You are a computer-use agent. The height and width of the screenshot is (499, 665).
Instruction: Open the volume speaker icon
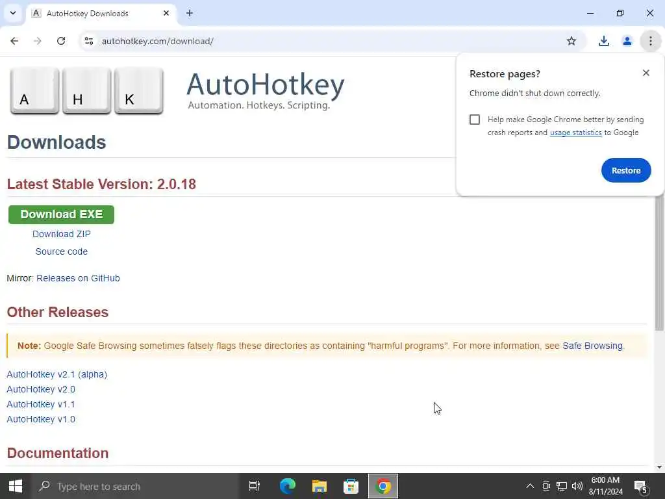tap(577, 486)
